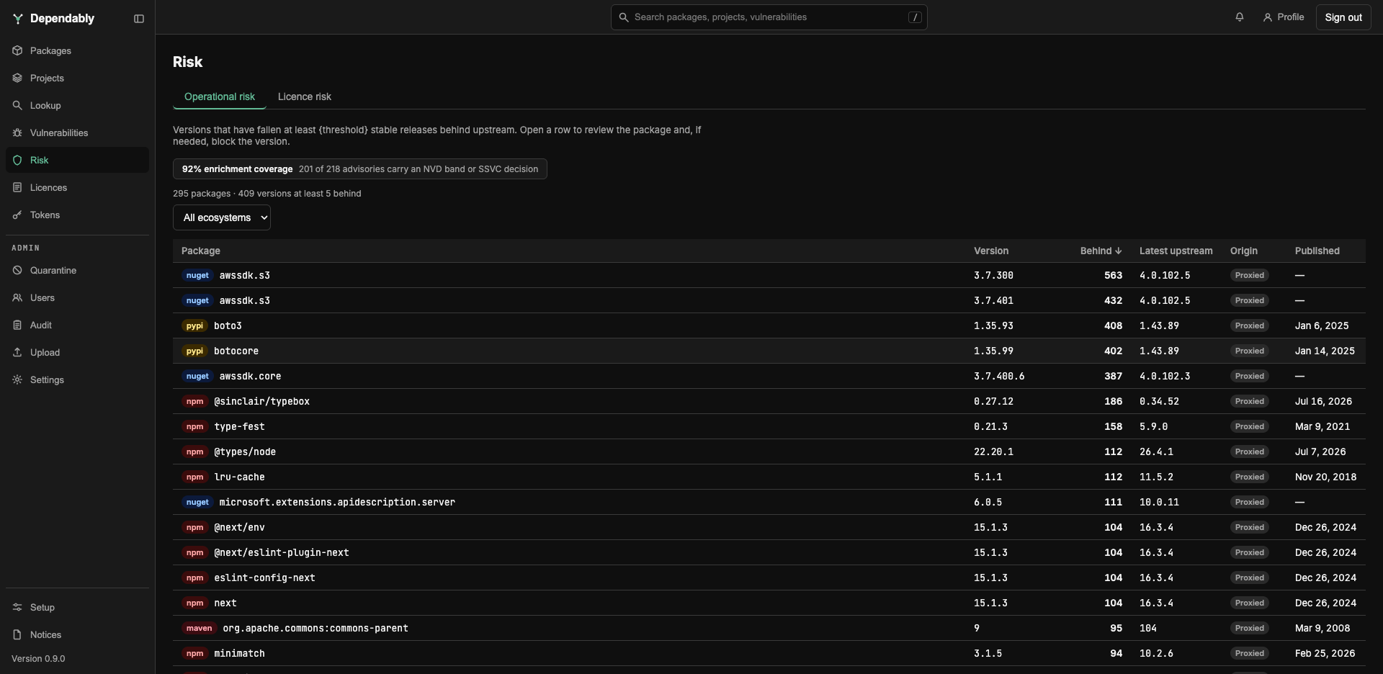The height and width of the screenshot is (674, 1383).
Task: Sort by Latest upstream column header
Action: click(x=1176, y=251)
